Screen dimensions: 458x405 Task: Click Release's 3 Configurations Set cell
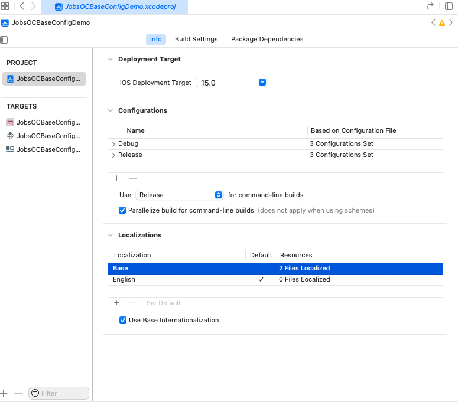point(342,155)
